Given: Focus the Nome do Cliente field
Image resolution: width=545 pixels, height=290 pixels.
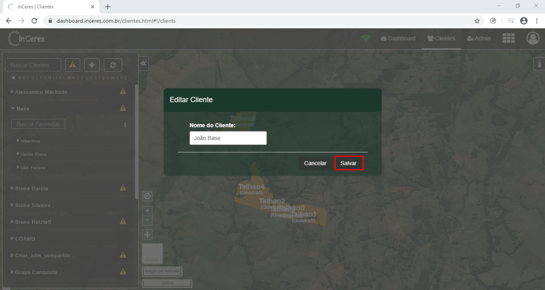Looking at the screenshot, I should [x=228, y=138].
